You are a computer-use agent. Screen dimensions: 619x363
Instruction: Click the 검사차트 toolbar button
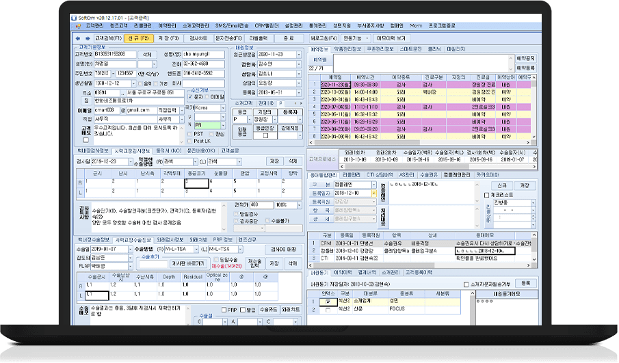198,38
